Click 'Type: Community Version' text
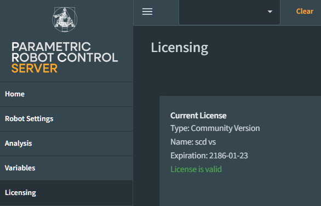The image size is (321, 206). [215, 128]
